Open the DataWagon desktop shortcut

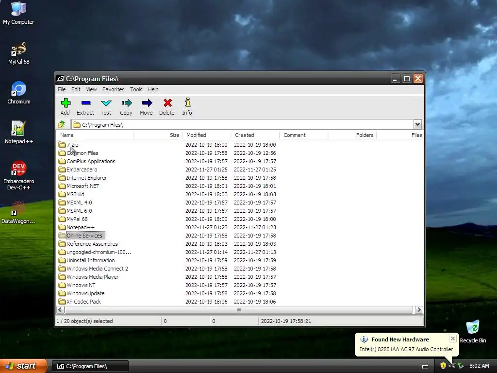[x=18, y=213]
